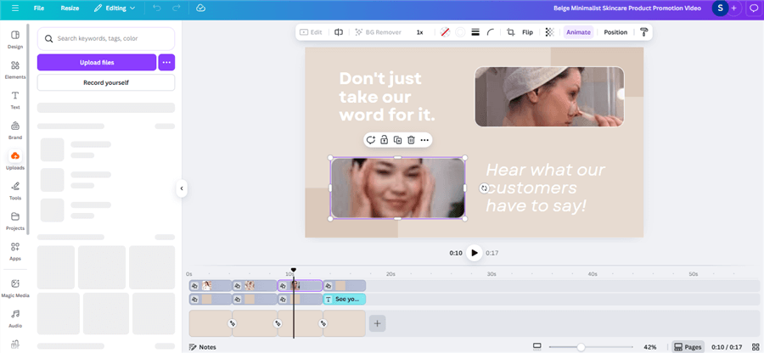The height and width of the screenshot is (353, 764).
Task: Open more upload options beside Upload files
Action: click(x=166, y=62)
